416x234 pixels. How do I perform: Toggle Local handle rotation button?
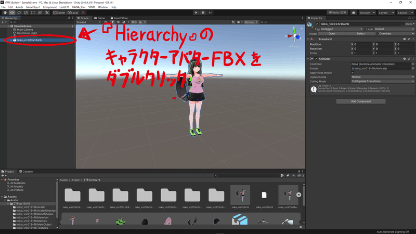click(x=73, y=12)
